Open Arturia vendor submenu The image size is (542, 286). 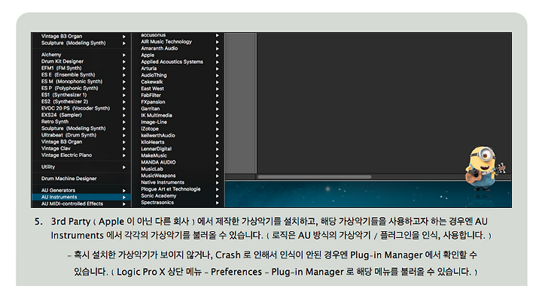pyautogui.click(x=178, y=68)
